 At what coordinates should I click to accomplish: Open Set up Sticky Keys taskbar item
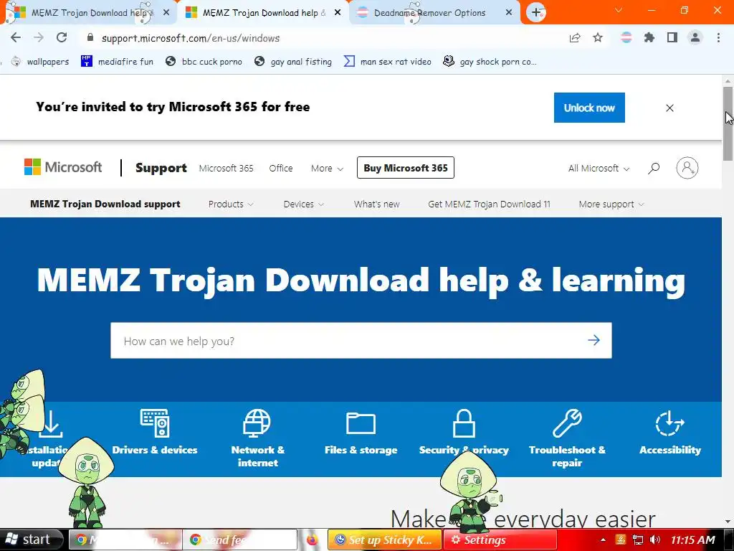tap(385, 540)
